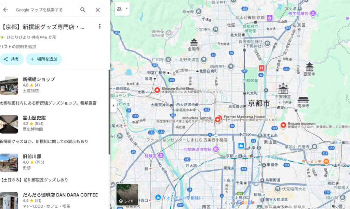Viewport: 350px width, 209px height.
Task: Click the 北山迎賓館 京都 marker
Action: [x=269, y=18]
